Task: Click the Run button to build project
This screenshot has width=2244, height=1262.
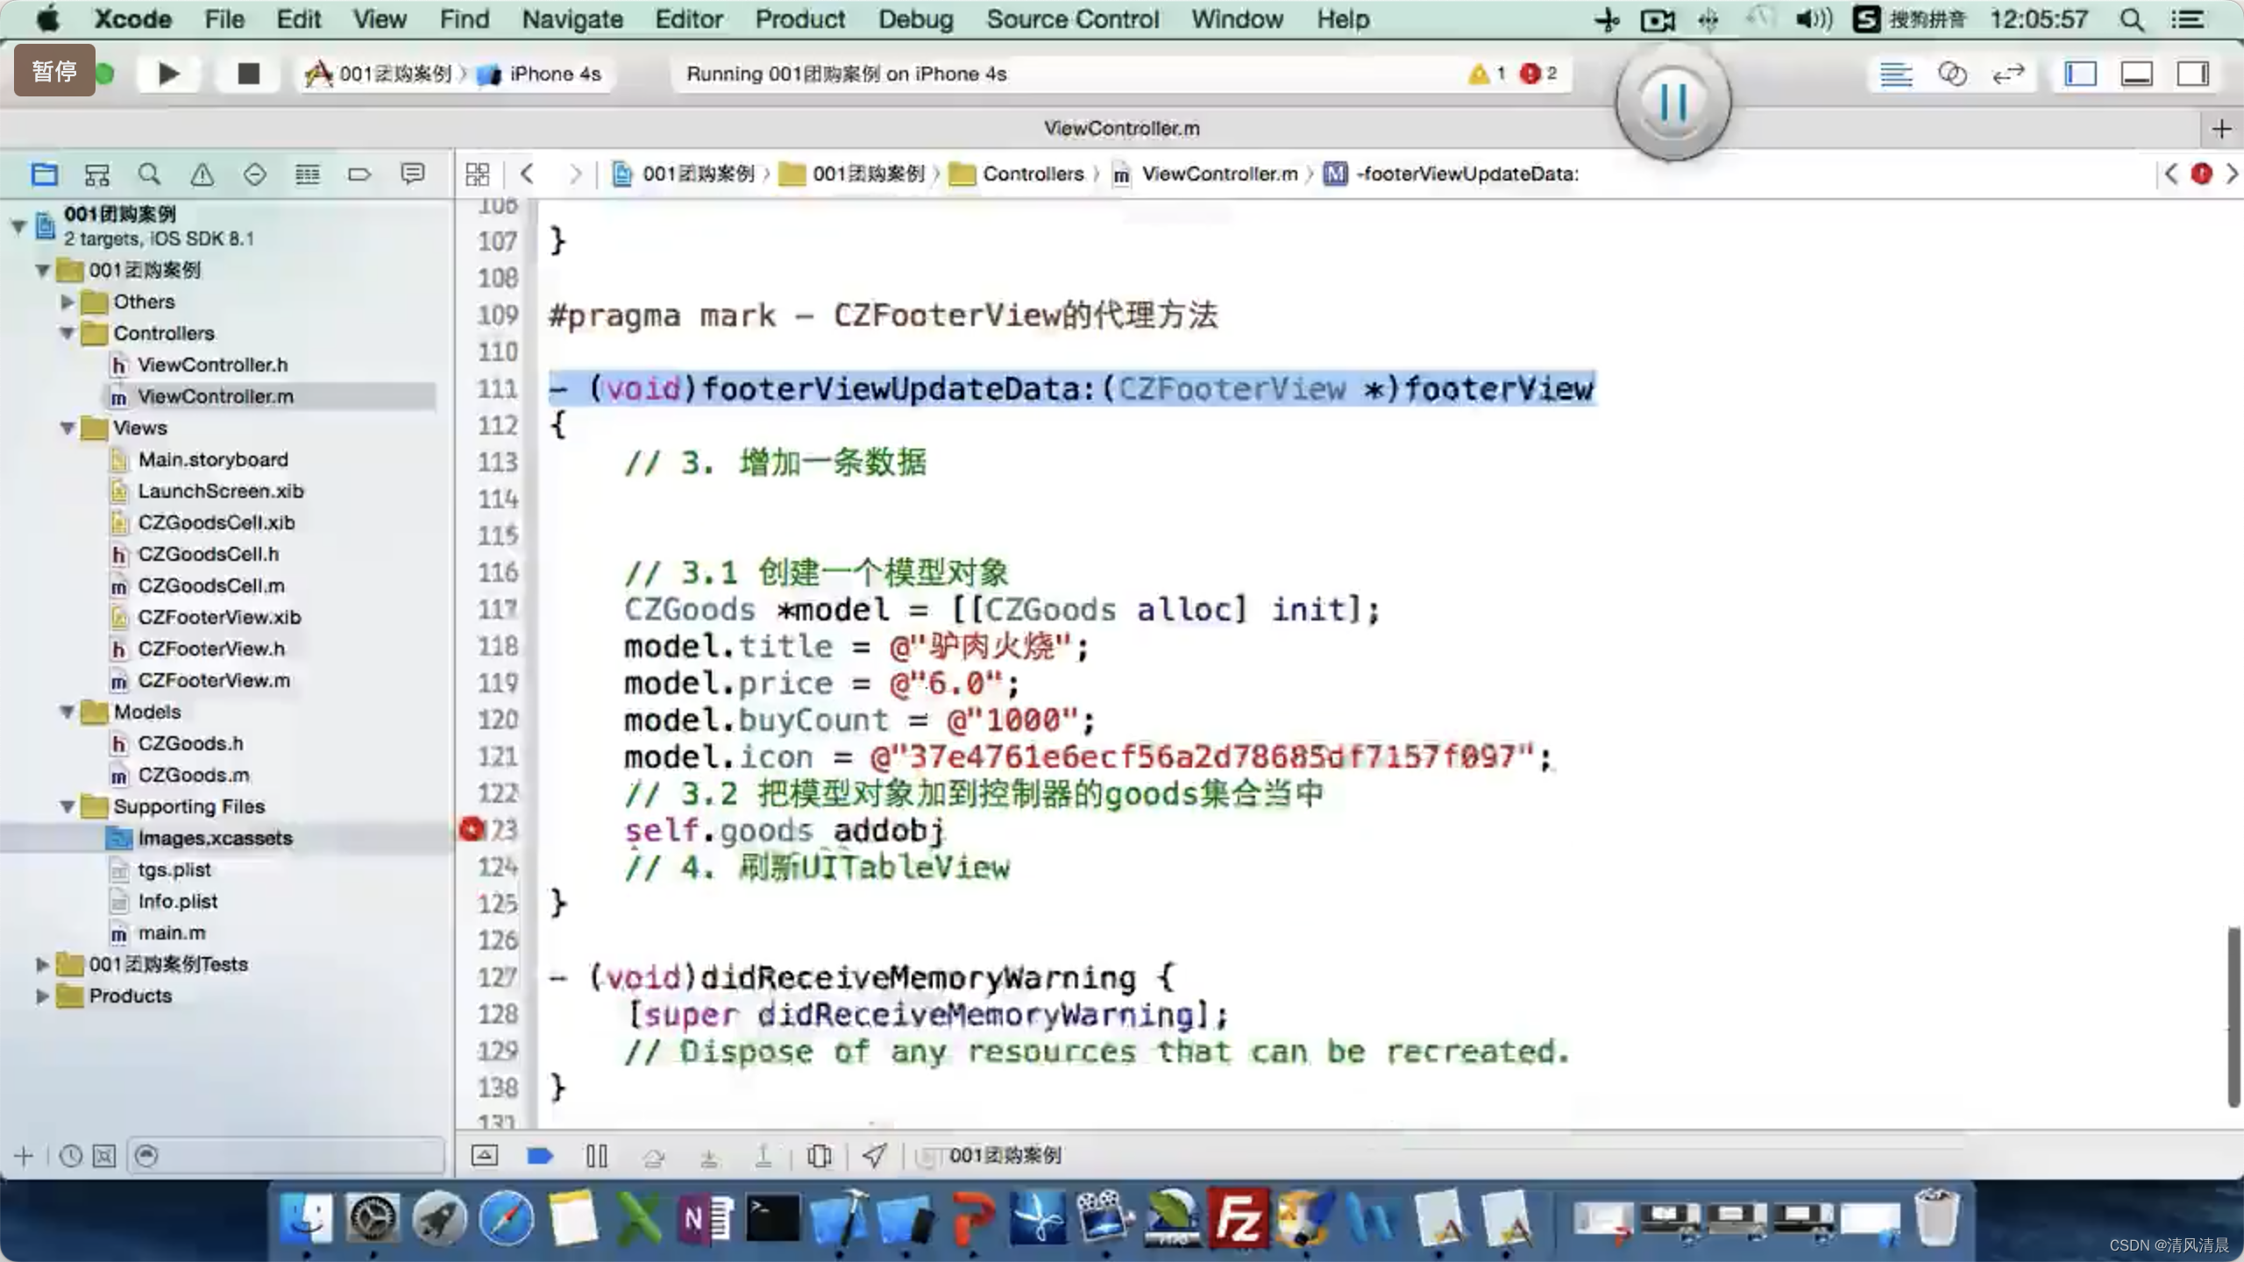Action: tap(168, 73)
